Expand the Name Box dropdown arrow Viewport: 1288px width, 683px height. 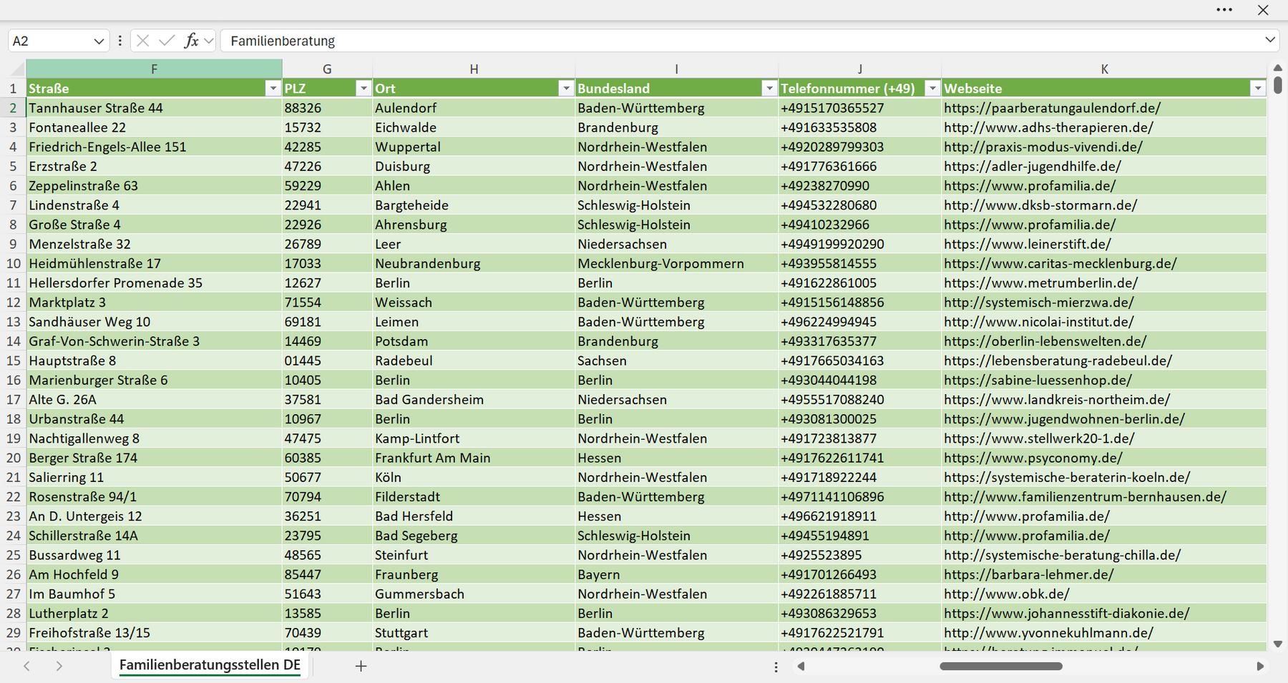pos(99,41)
